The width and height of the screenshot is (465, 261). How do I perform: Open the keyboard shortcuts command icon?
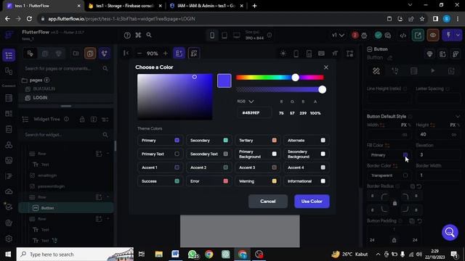(x=138, y=36)
